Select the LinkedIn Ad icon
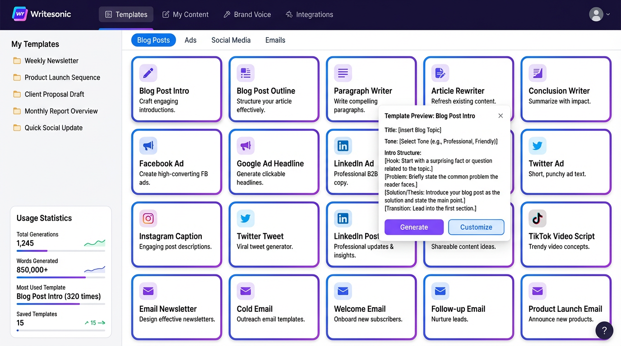The width and height of the screenshot is (621, 346). pos(343,146)
